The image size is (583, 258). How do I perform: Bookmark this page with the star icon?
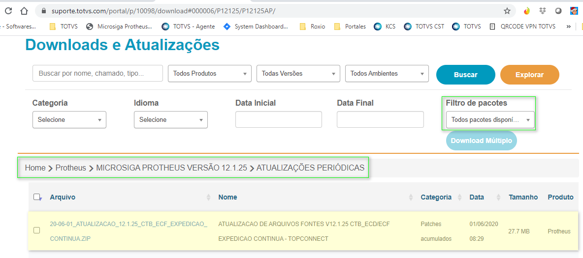507,11
